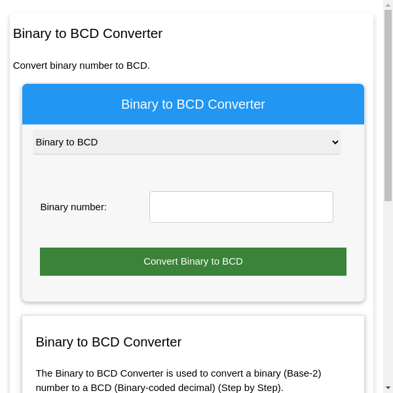This screenshot has height=393, width=393.
Task: Click the vertical scrollbar thumb
Action: [x=388, y=105]
